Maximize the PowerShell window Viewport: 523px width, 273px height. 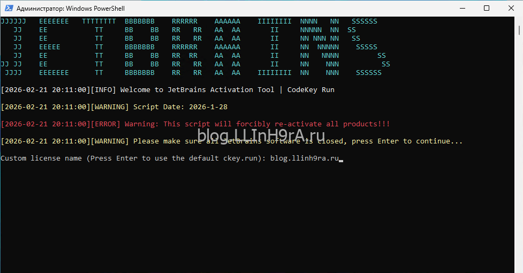(486, 9)
